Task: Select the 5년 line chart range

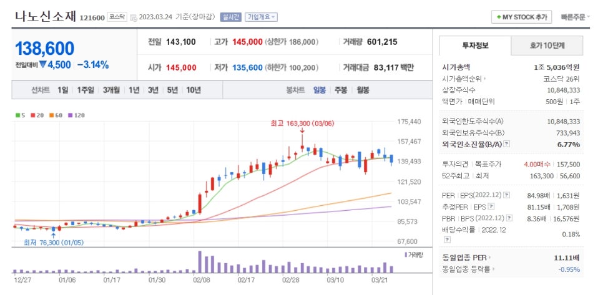Action: (x=172, y=90)
